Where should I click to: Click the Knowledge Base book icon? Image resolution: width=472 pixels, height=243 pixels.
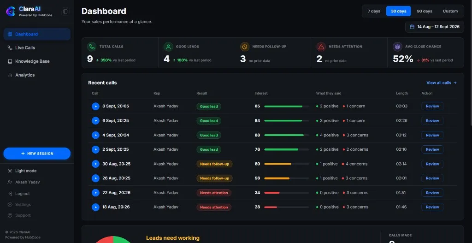pyautogui.click(x=10, y=61)
